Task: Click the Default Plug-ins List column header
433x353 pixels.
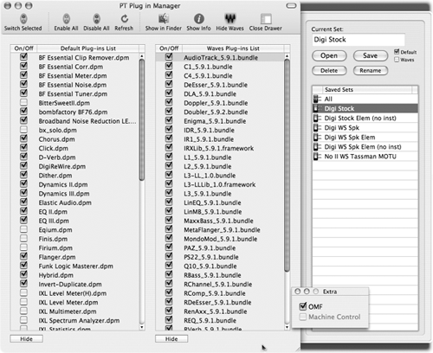Action: [x=88, y=48]
